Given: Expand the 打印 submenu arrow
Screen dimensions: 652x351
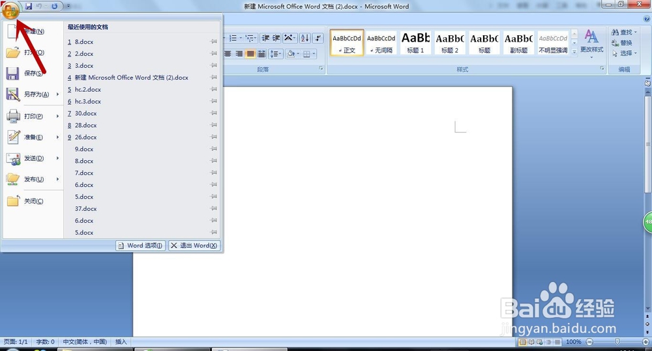Looking at the screenshot, I should pos(57,117).
